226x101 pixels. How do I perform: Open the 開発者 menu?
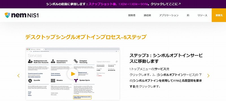coord(132,15)
